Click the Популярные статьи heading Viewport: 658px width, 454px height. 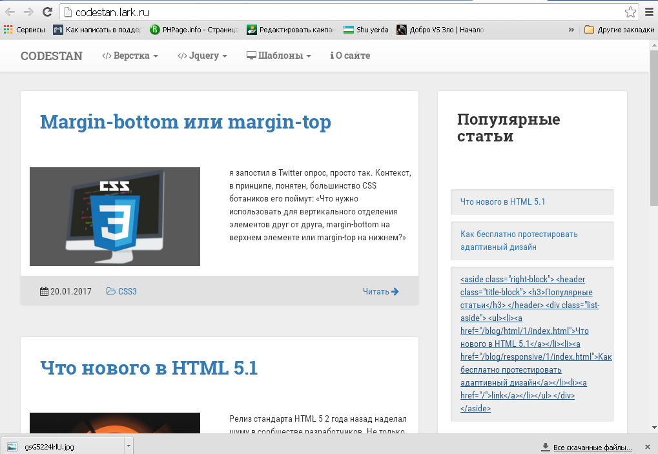click(509, 128)
